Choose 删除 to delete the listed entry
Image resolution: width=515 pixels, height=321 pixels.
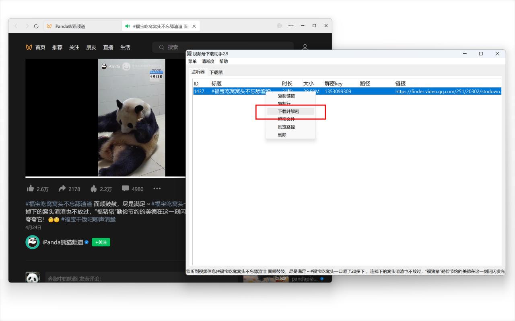pos(282,135)
